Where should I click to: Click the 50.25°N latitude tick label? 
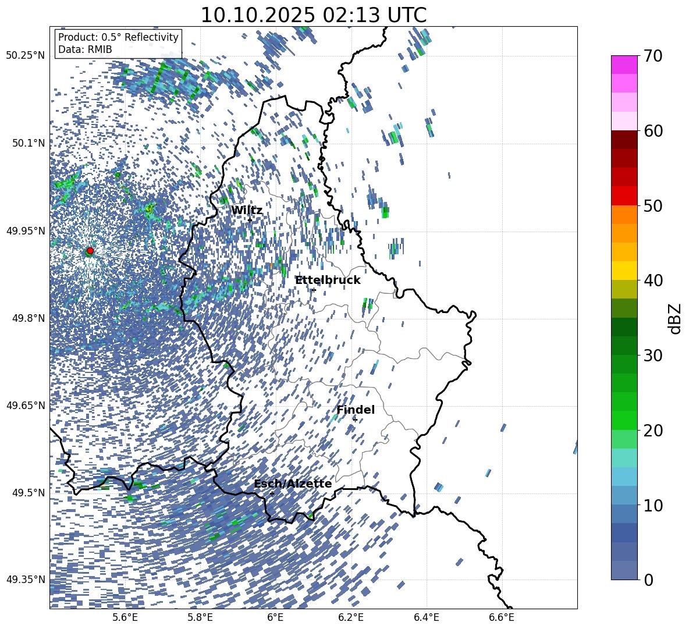pos(25,56)
